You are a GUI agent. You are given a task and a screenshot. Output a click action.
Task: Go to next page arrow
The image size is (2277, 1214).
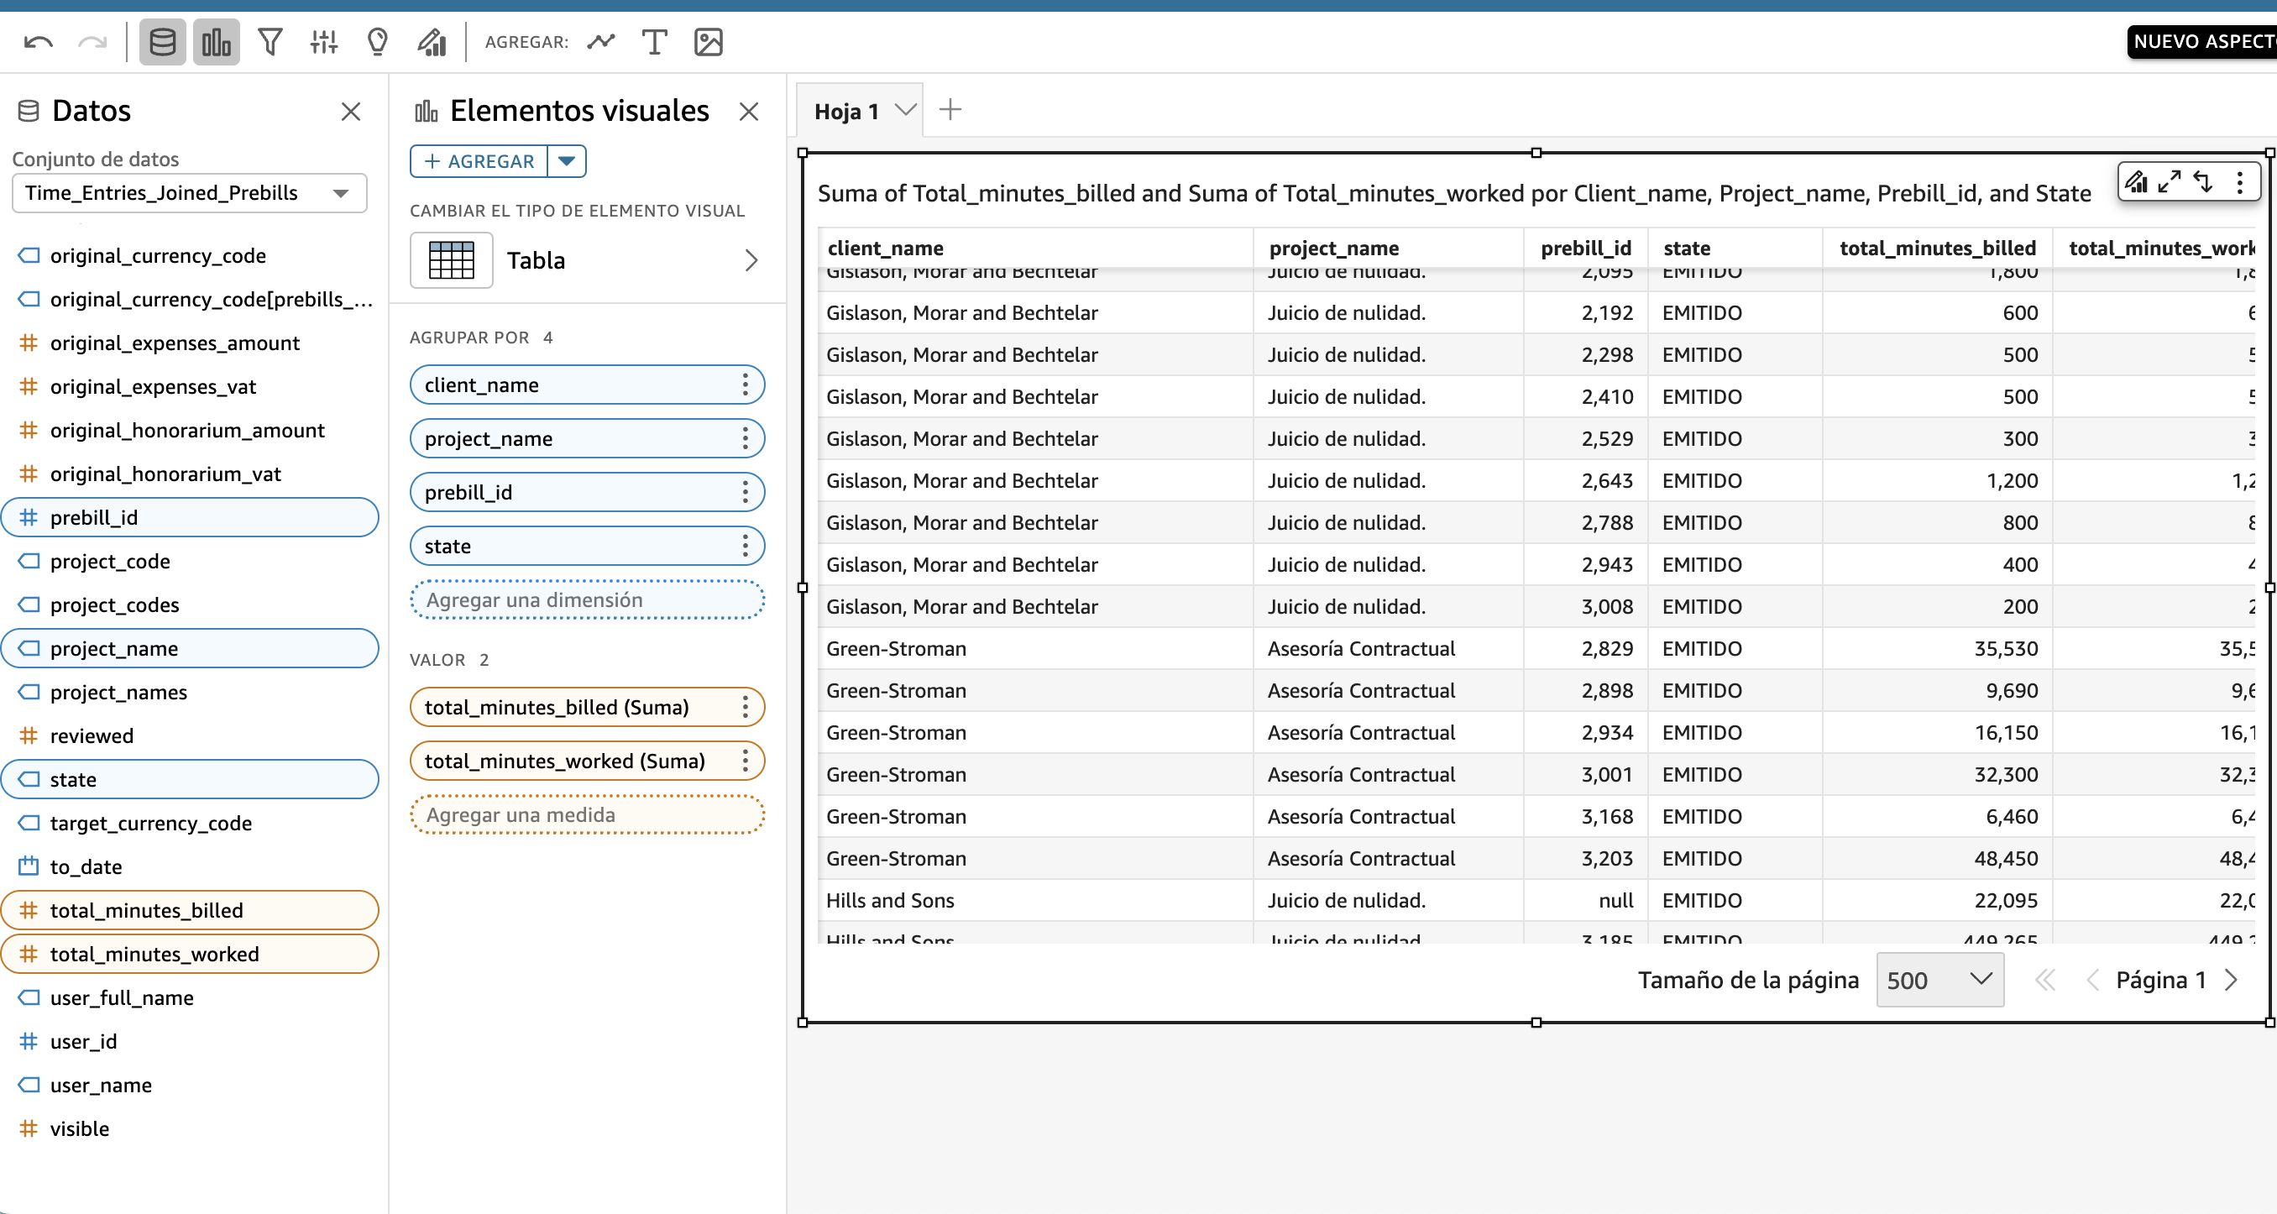tap(2232, 980)
